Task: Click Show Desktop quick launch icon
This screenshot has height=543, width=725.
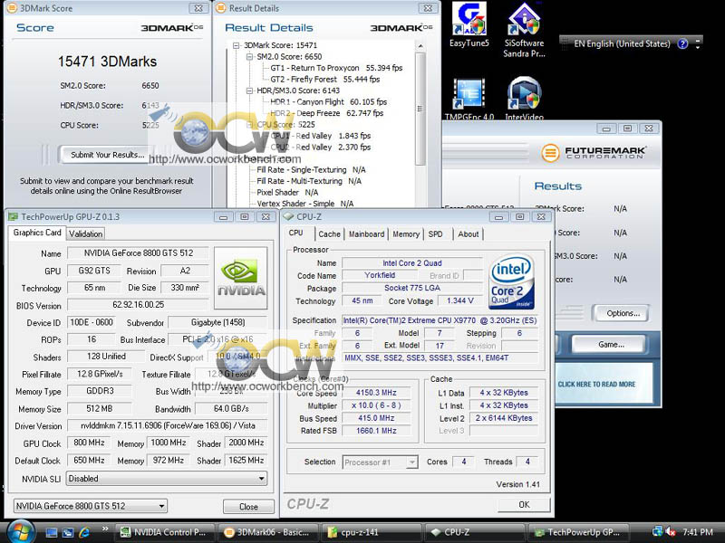Action: click(x=52, y=532)
